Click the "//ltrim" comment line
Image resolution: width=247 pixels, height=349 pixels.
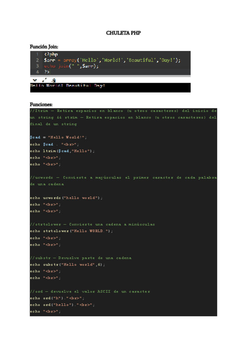pyautogui.click(x=123, y=111)
